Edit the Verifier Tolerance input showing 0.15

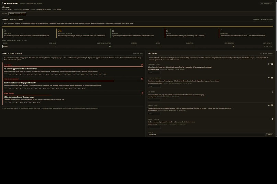coord(154,86)
